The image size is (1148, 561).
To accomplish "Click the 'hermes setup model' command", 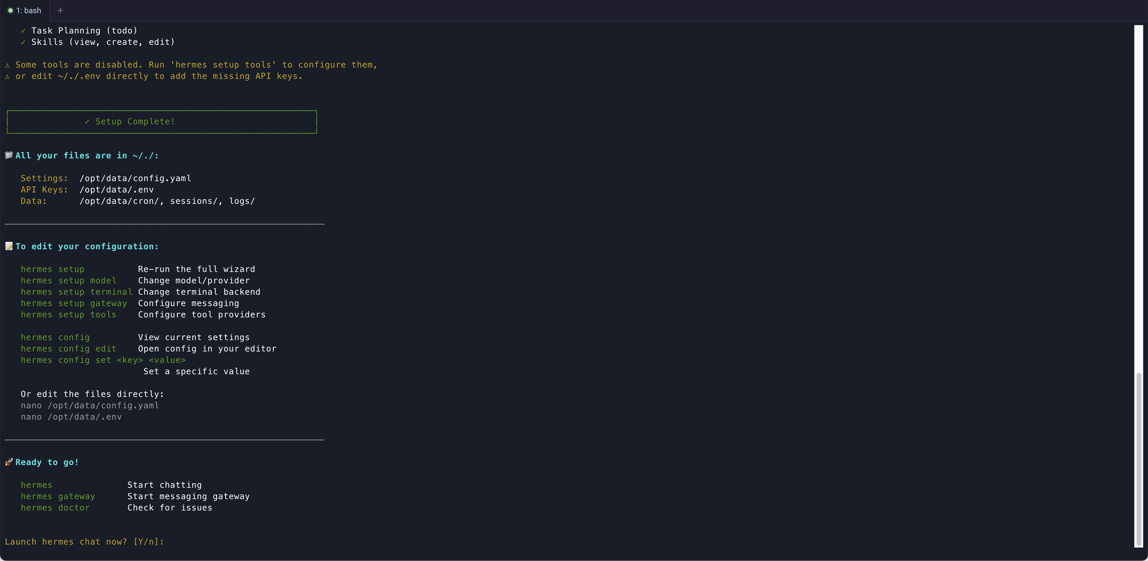I will click(x=69, y=280).
